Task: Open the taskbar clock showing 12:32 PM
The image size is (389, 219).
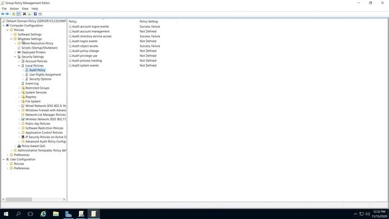Action: pos(379,214)
